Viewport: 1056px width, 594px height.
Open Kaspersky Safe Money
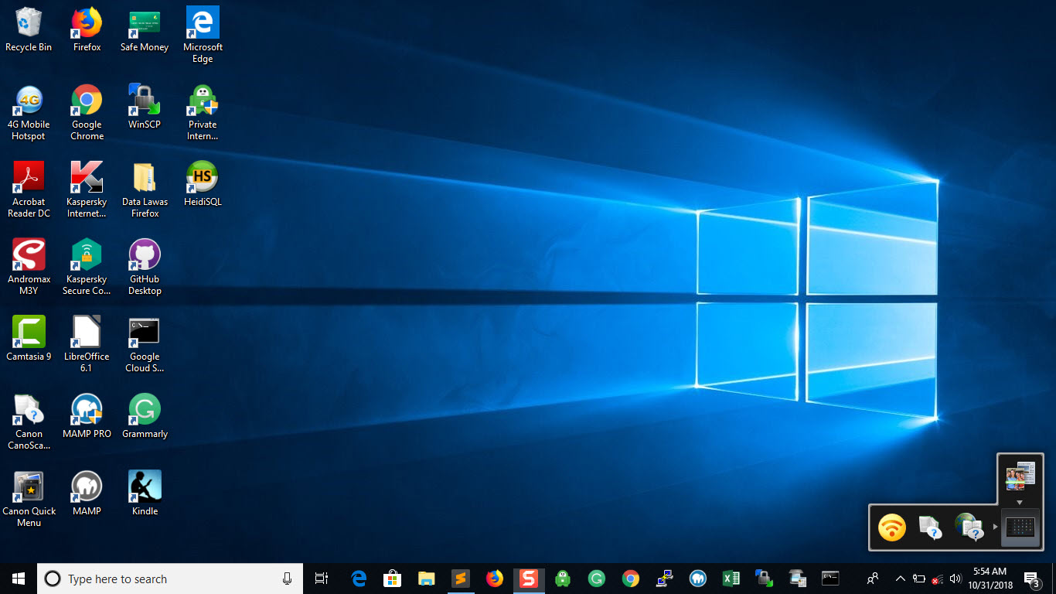tap(145, 24)
